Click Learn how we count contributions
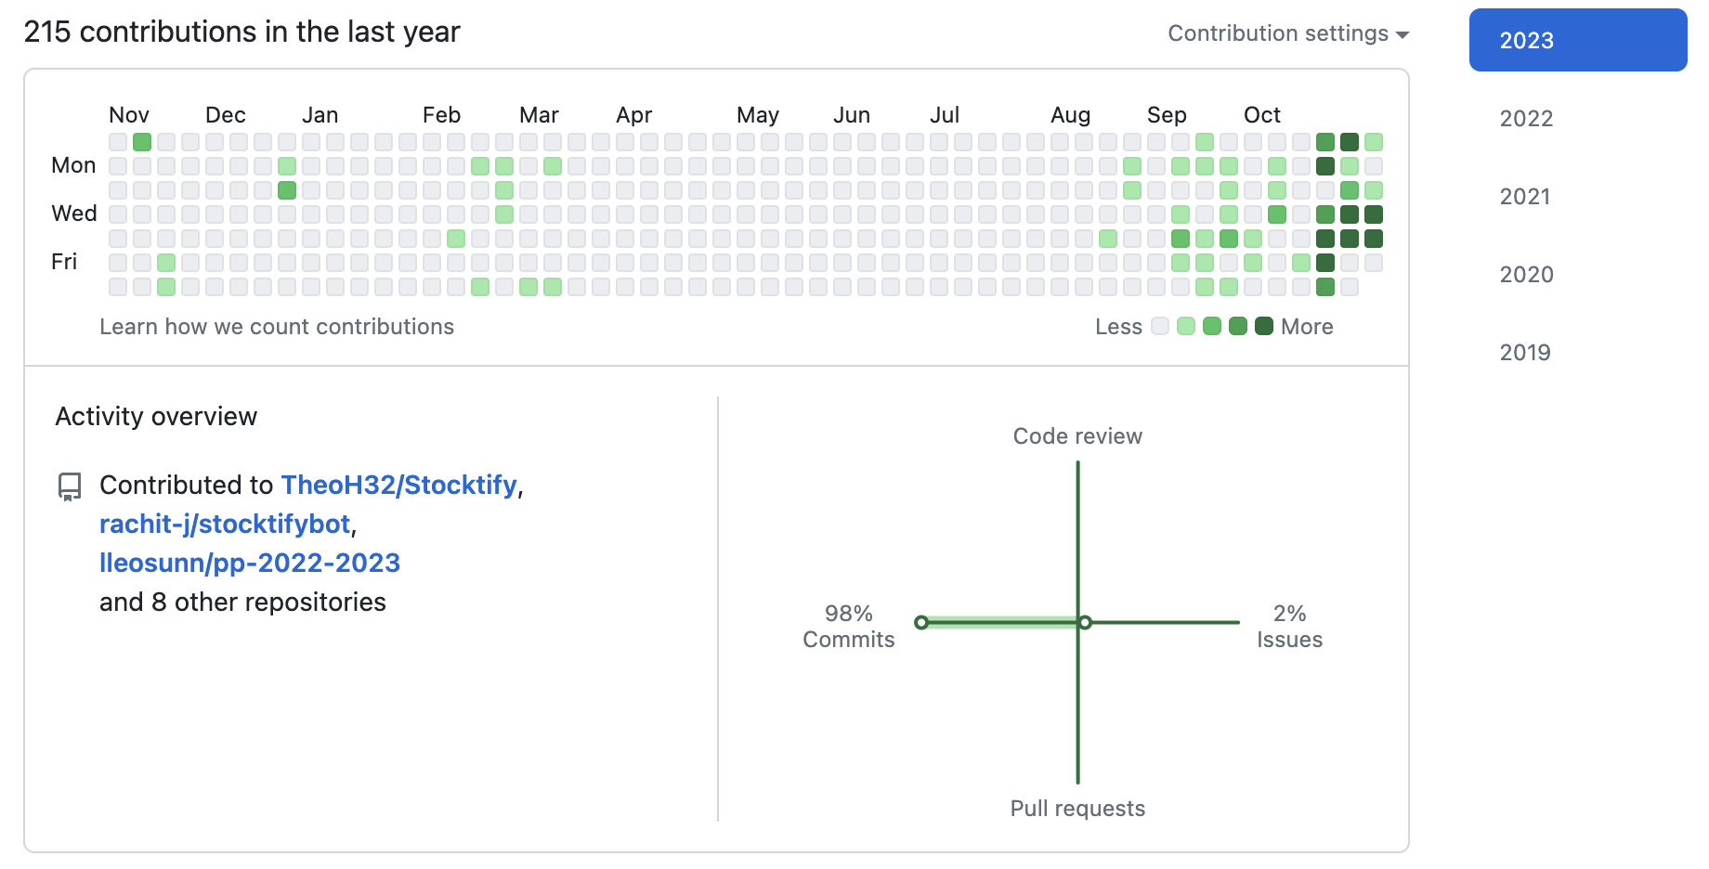 (277, 327)
